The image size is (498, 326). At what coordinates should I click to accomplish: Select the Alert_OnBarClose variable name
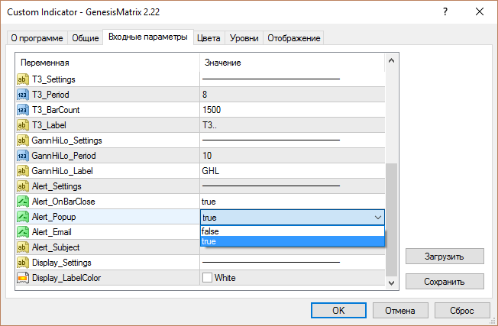click(x=63, y=202)
